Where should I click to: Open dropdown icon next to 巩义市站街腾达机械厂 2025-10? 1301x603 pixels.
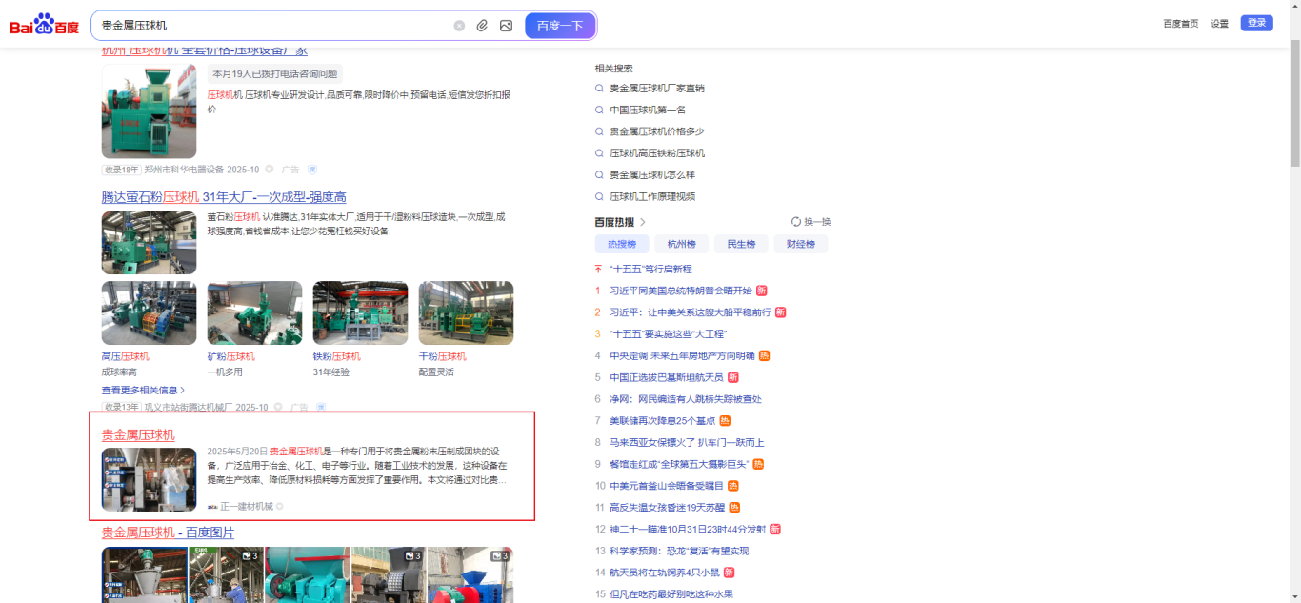point(278,408)
